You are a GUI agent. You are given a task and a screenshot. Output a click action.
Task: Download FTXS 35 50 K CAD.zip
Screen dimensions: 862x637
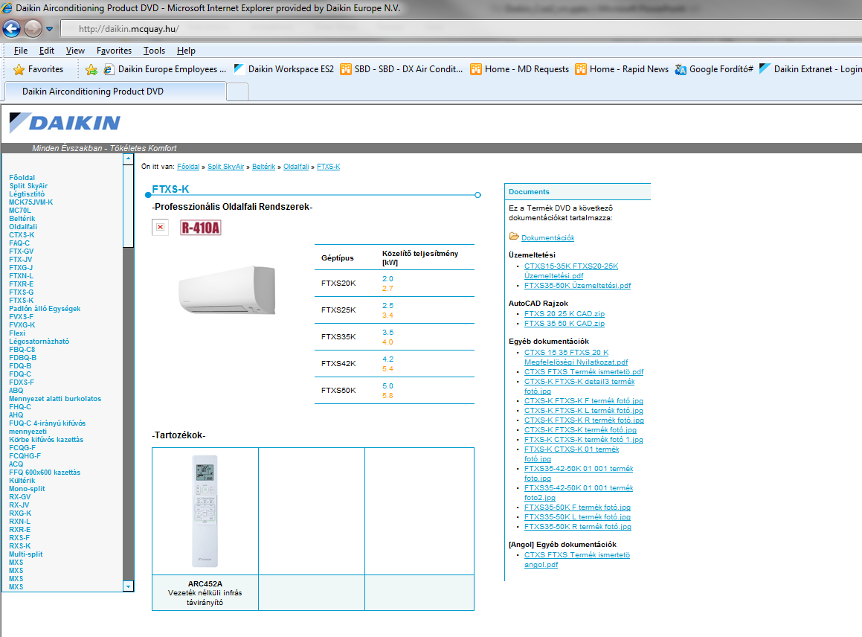[564, 324]
